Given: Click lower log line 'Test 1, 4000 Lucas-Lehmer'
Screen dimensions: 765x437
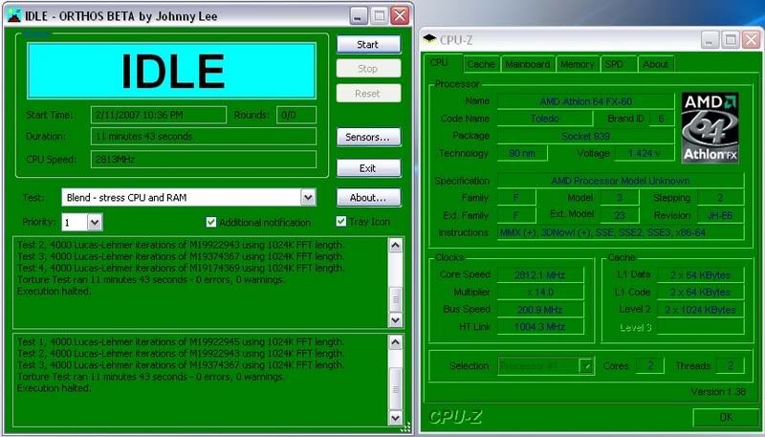Looking at the screenshot, I should 181,342.
